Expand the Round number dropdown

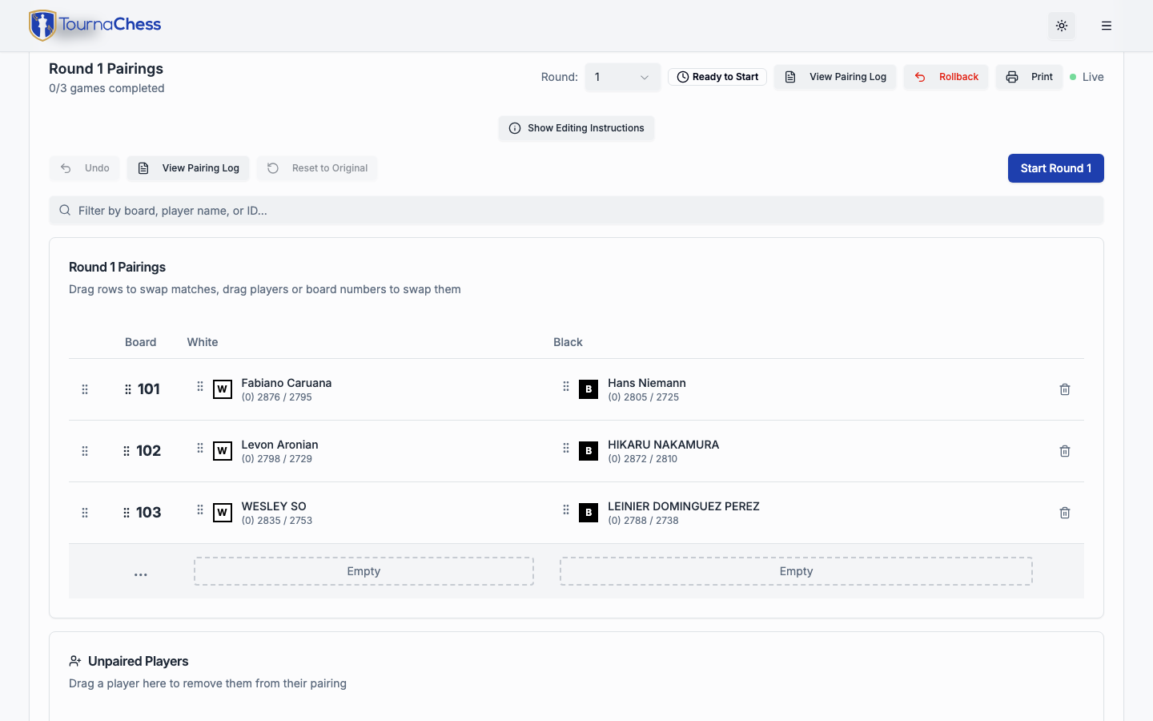point(622,77)
